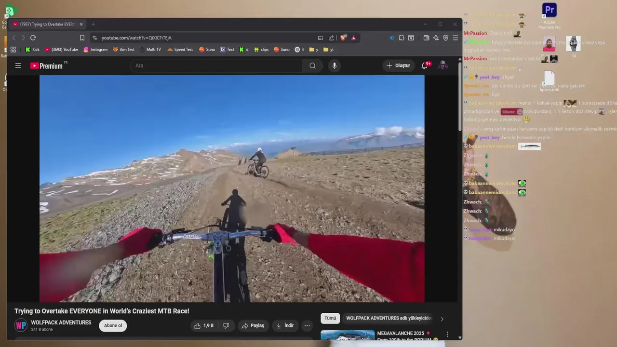The height and width of the screenshot is (347, 617).
Task: Open the (3693) YouTube bookmark
Action: [61, 49]
